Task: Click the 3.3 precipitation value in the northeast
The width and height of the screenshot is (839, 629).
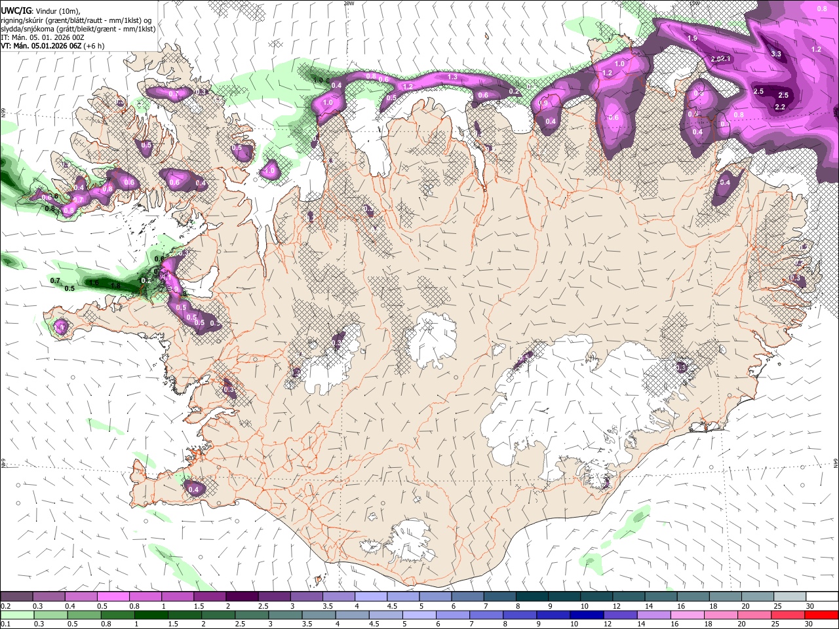Action: coord(776,54)
